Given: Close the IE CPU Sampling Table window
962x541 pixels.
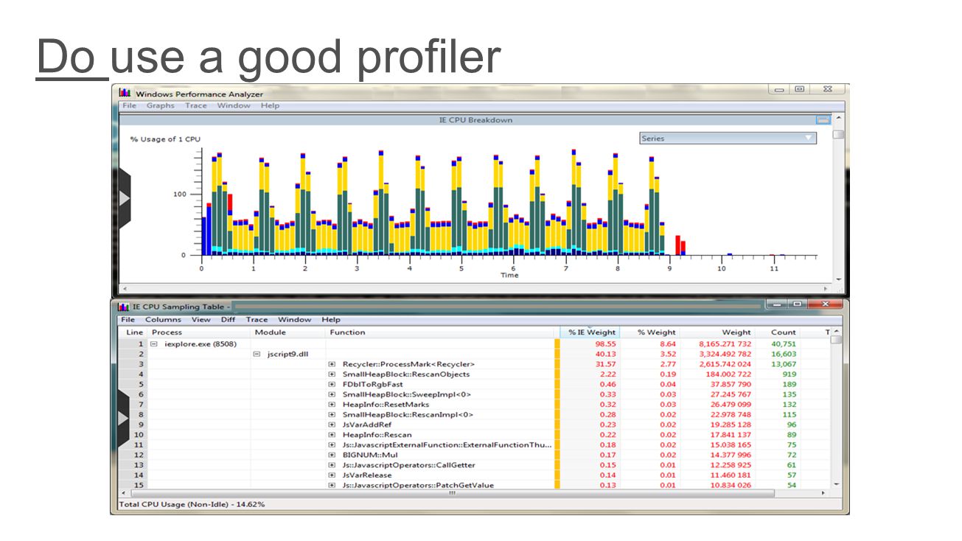Looking at the screenshot, I should [x=825, y=304].
